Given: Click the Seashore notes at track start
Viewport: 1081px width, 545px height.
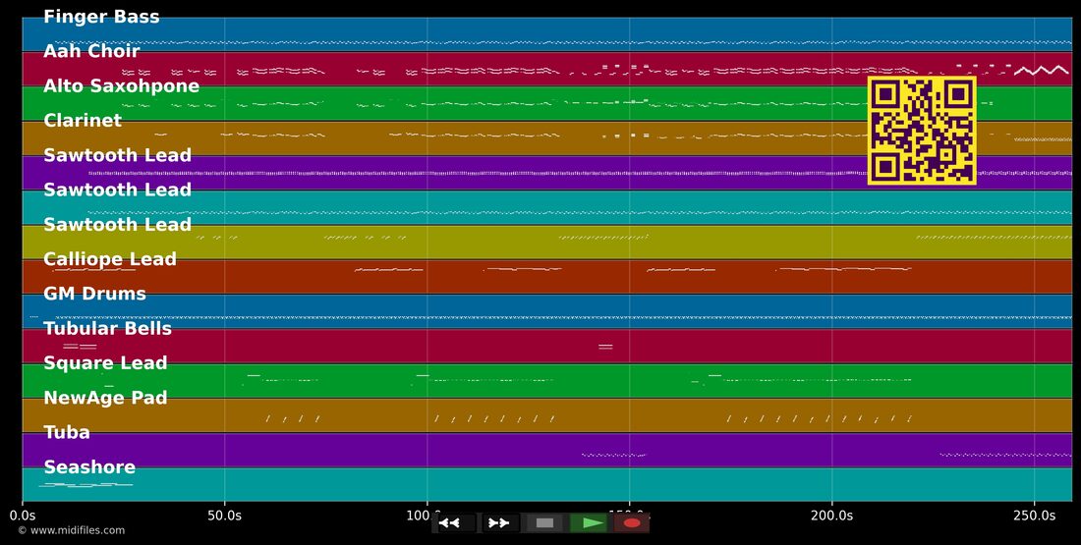Looking at the screenshot, I should (85, 485).
